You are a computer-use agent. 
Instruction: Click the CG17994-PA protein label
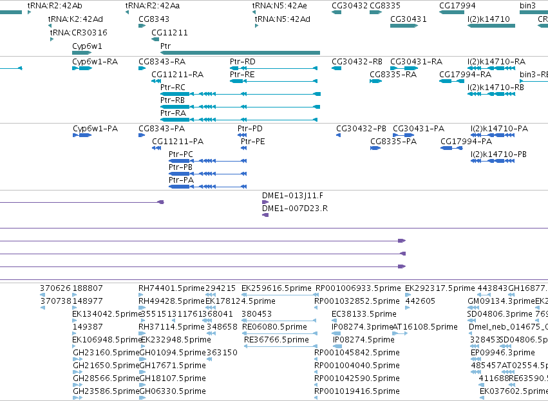click(x=466, y=142)
